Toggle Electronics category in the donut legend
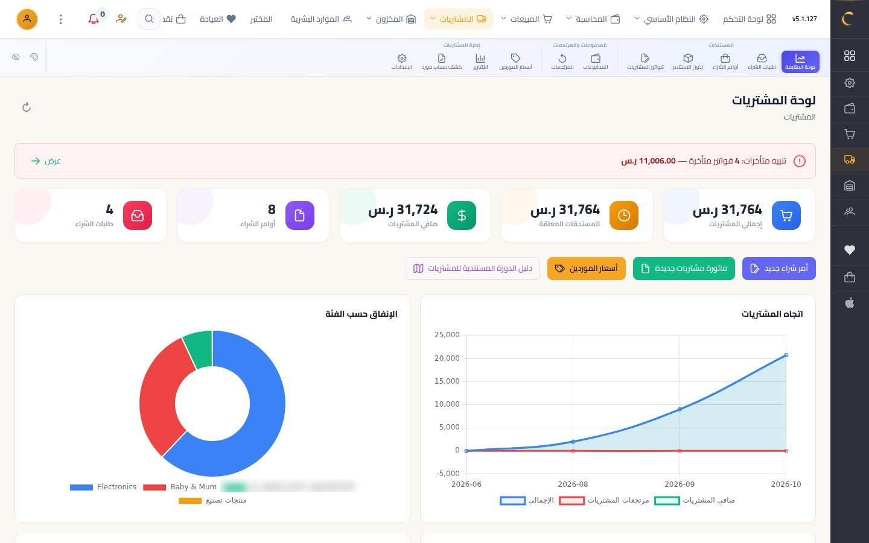Screen dimensions: 869x543 coord(103,487)
